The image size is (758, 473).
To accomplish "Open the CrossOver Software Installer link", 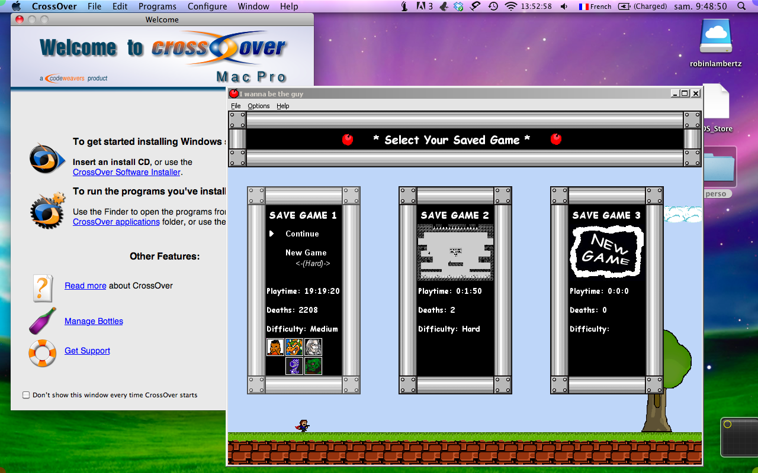I will point(127,172).
